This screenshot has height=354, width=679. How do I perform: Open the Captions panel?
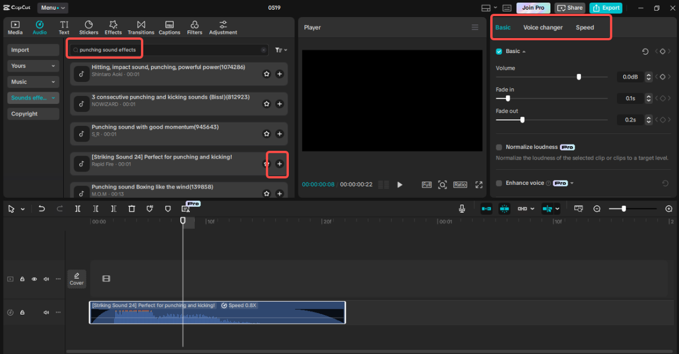(169, 26)
